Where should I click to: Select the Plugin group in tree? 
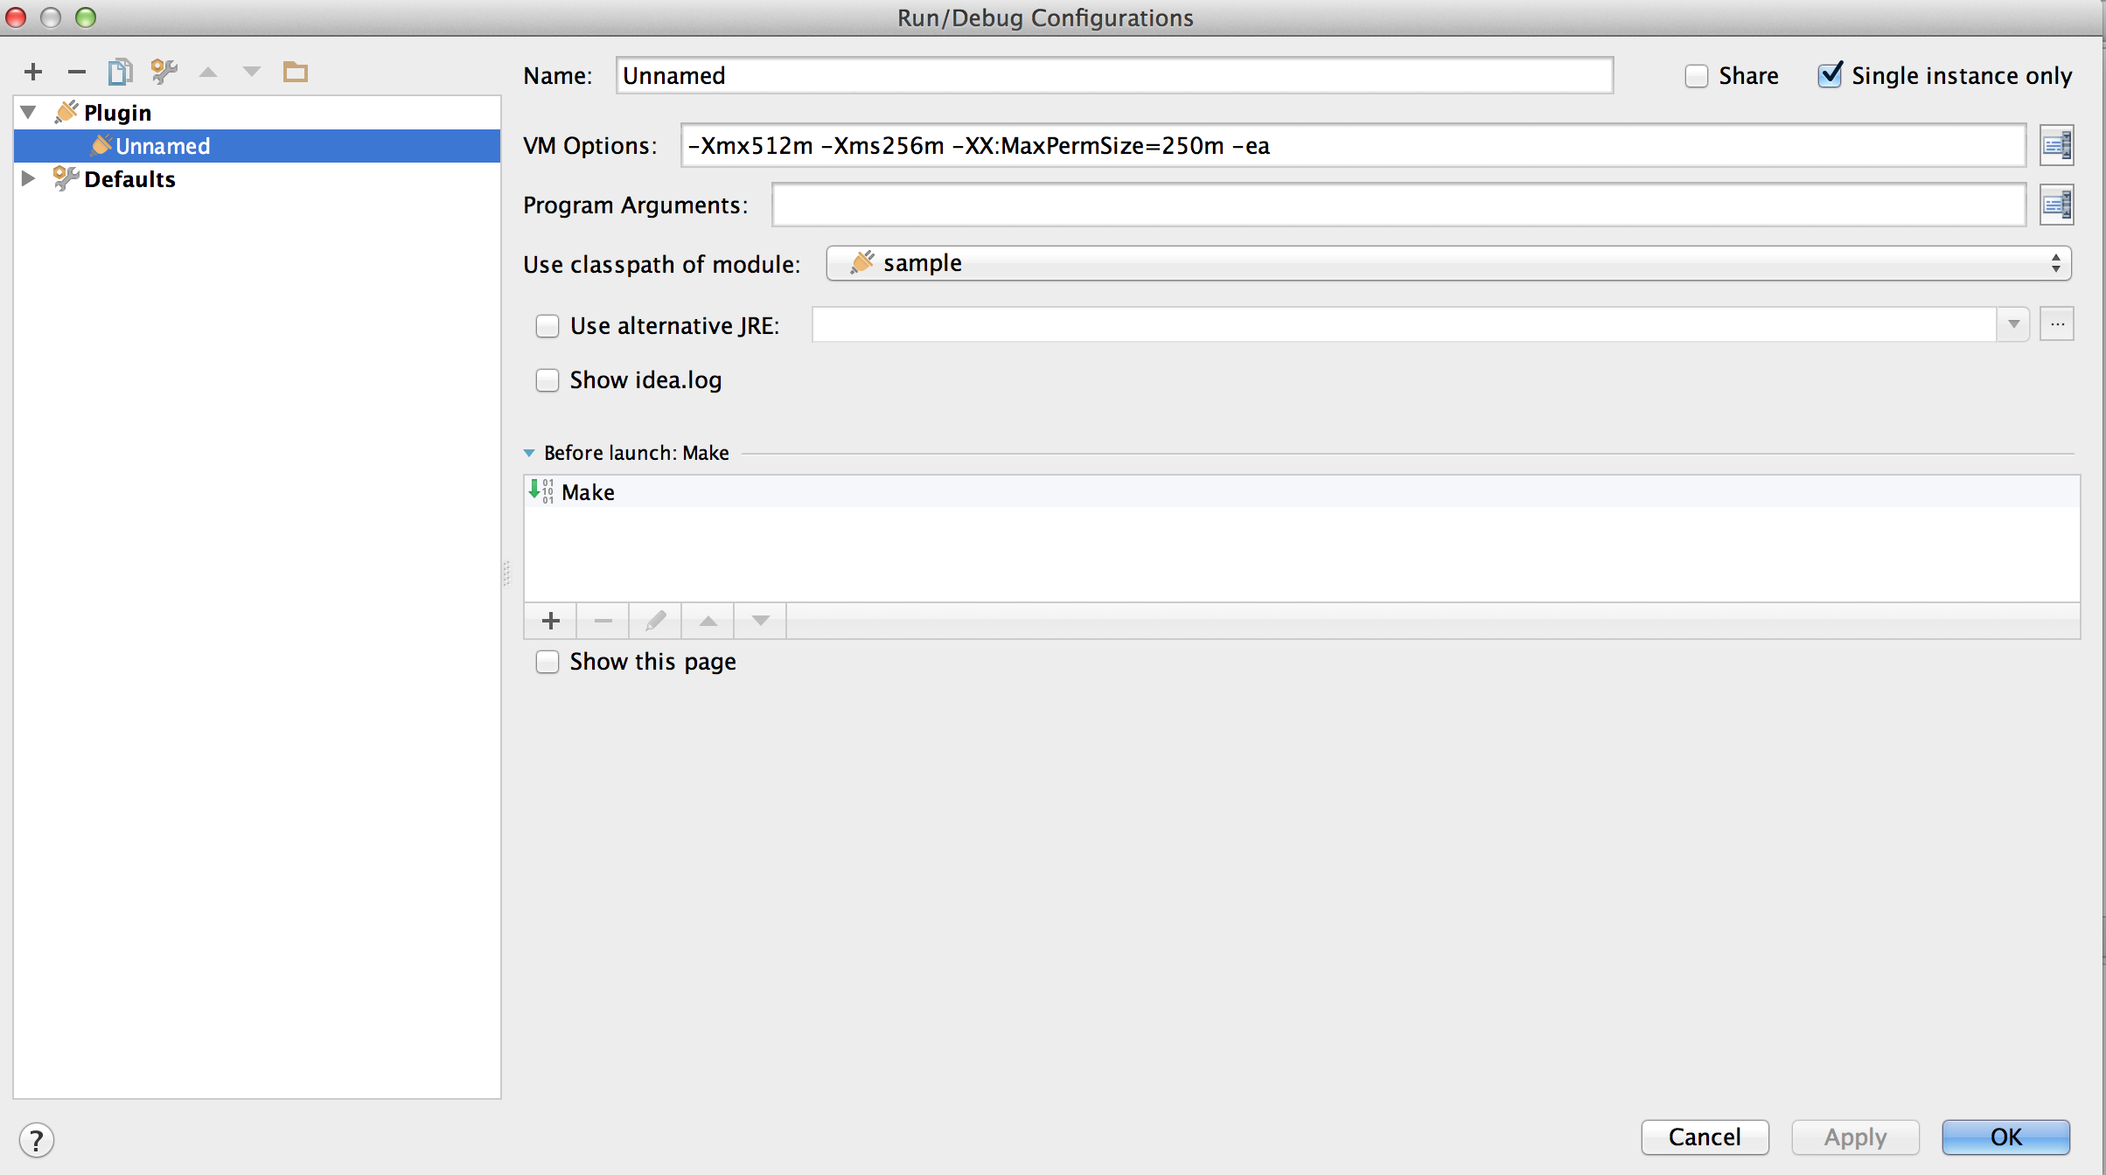click(117, 113)
